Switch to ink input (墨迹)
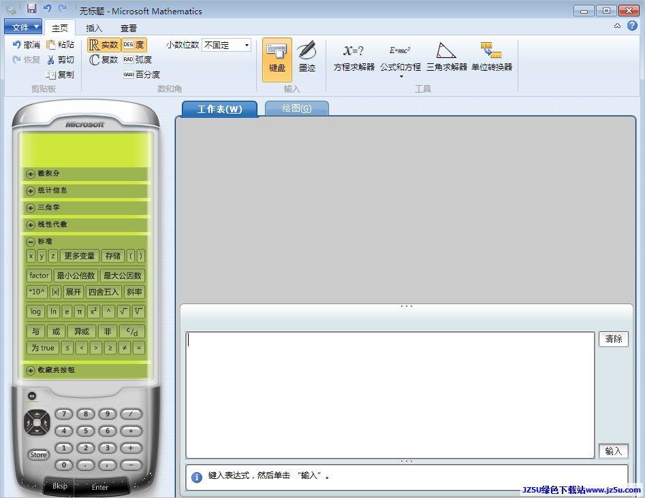This screenshot has height=498, width=645. click(x=307, y=58)
